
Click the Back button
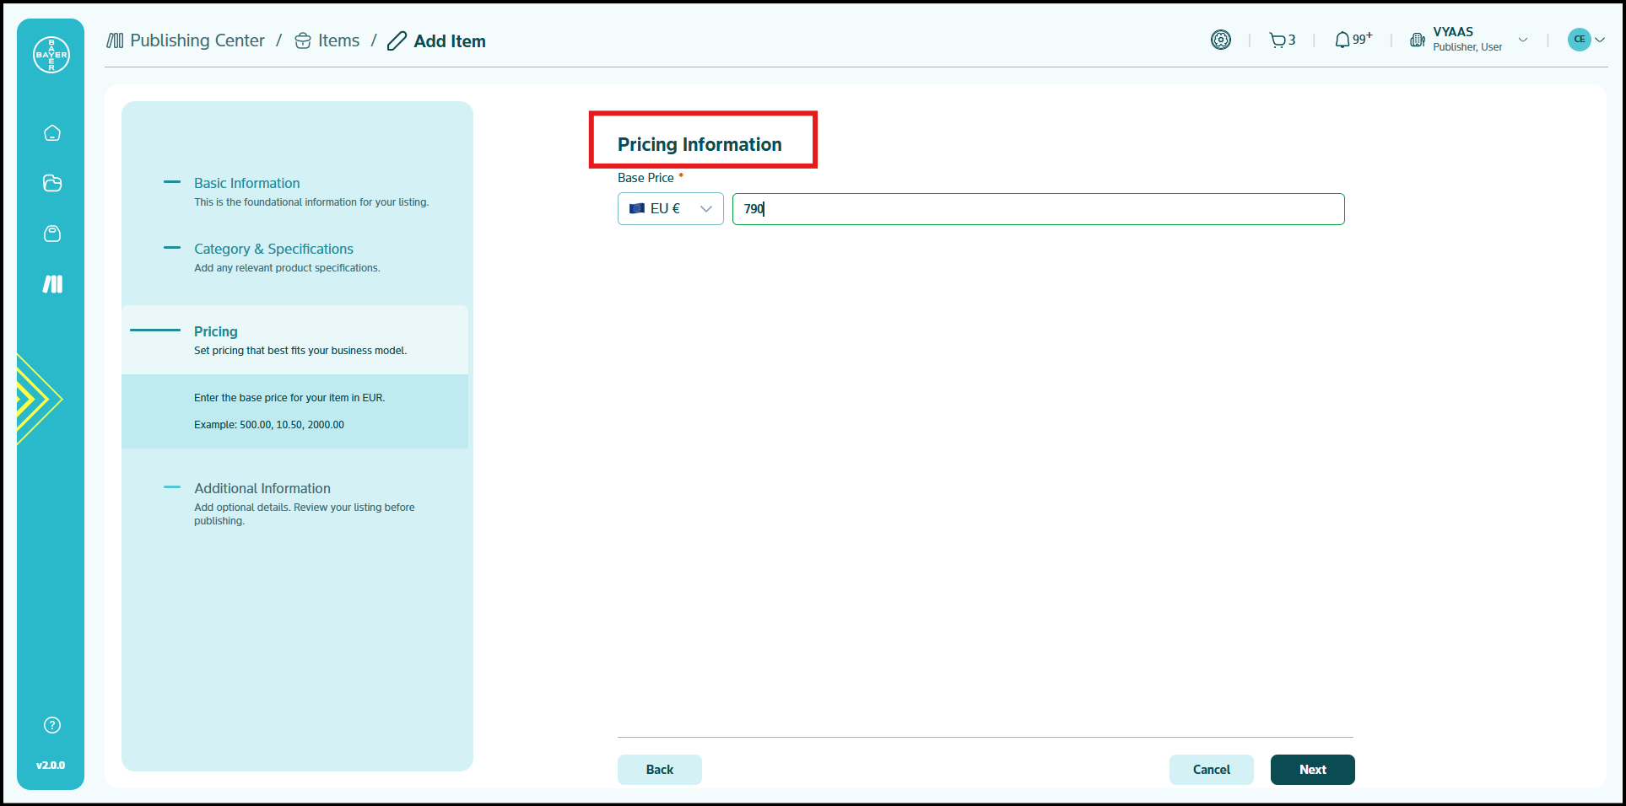pos(659,770)
